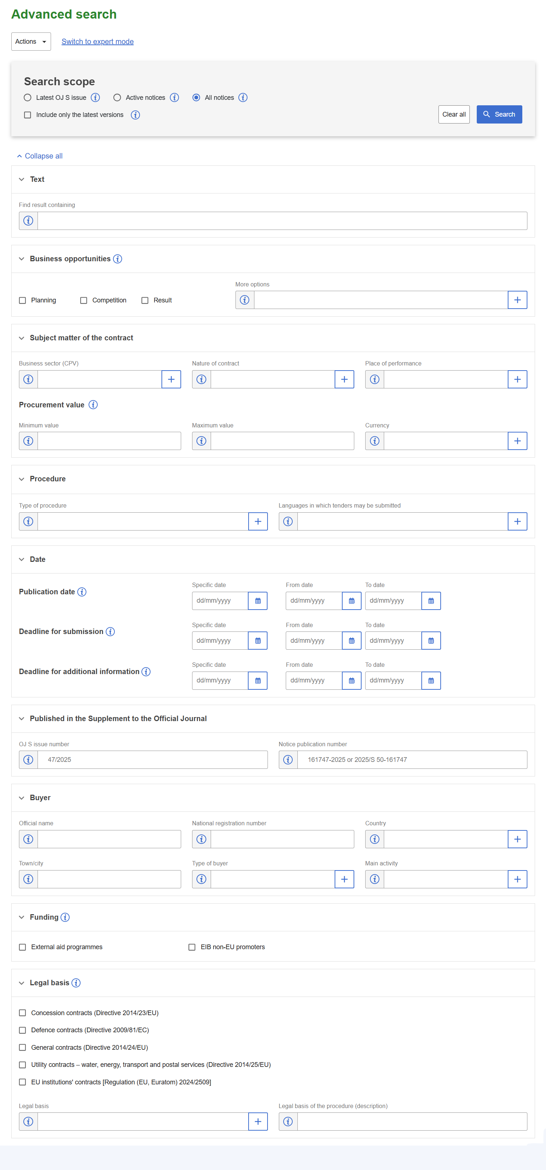Check EU institutions' contracts checkbox
Image resolution: width=546 pixels, height=1170 pixels.
click(x=22, y=1082)
